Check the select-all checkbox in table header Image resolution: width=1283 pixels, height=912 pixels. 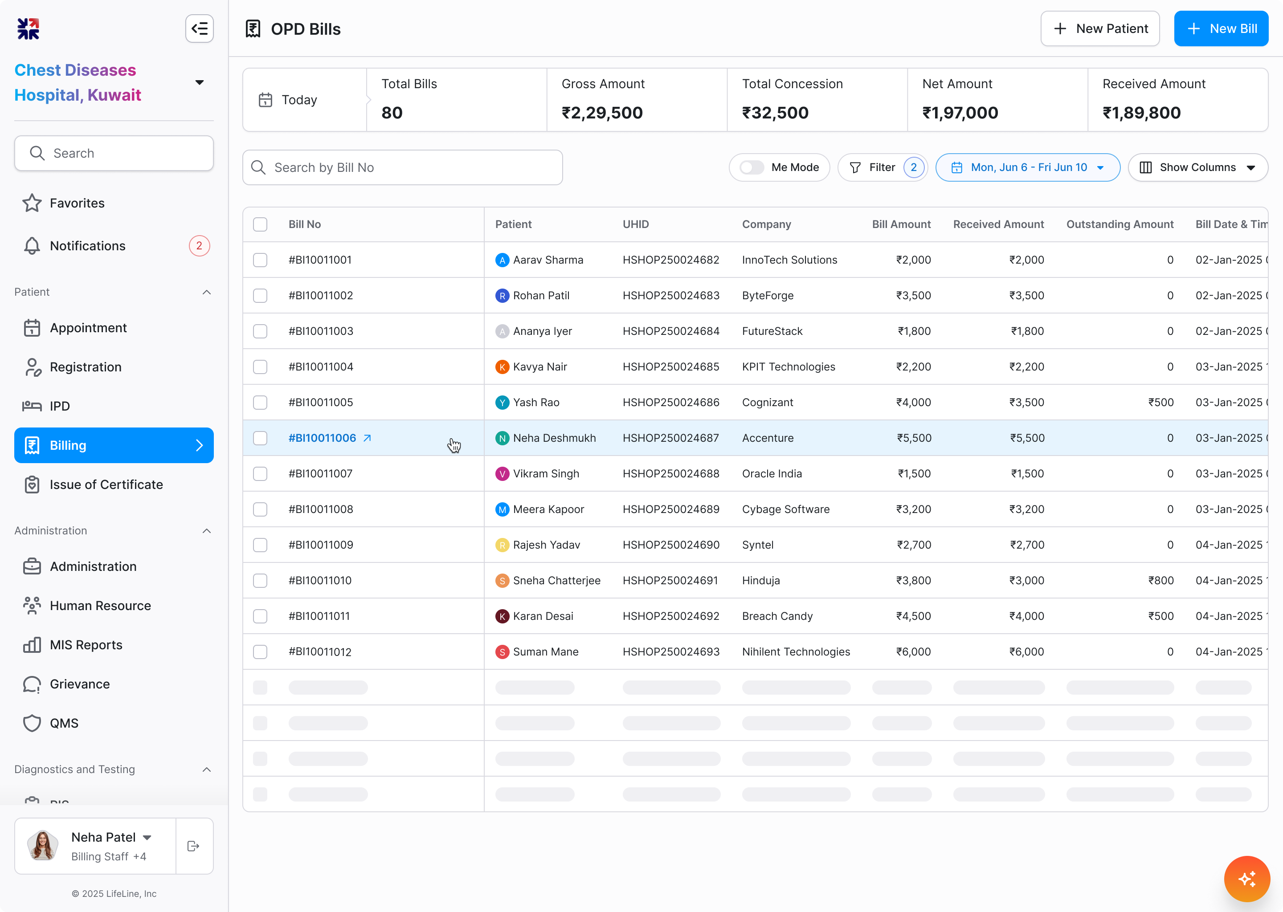coord(260,224)
